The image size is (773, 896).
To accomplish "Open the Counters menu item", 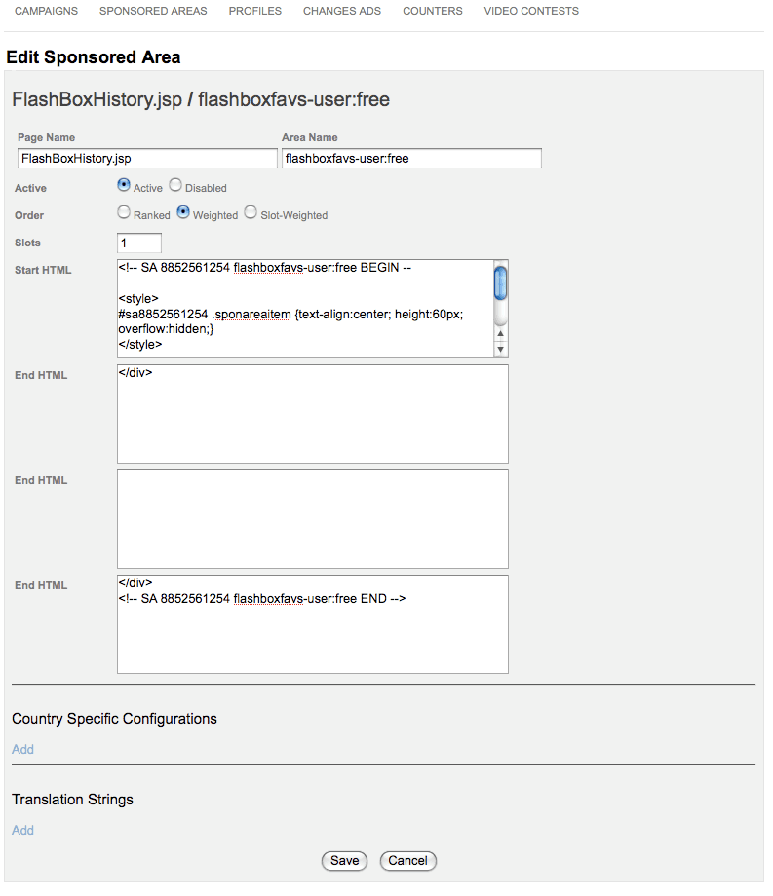I will pyautogui.click(x=432, y=11).
